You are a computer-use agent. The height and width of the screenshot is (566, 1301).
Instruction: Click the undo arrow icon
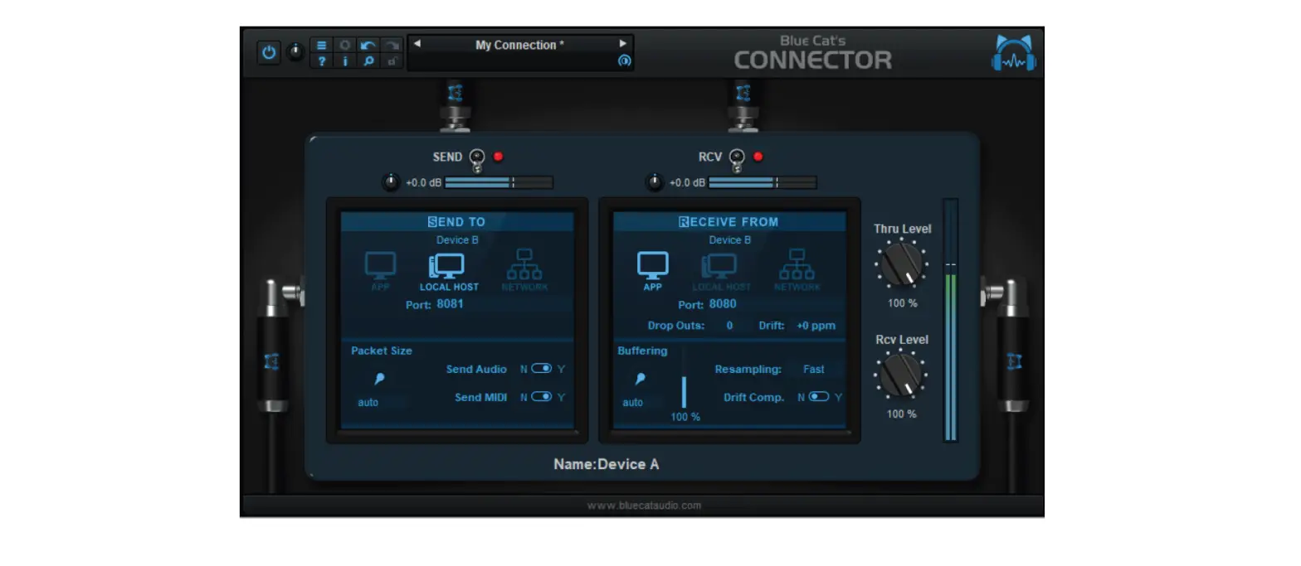click(368, 45)
